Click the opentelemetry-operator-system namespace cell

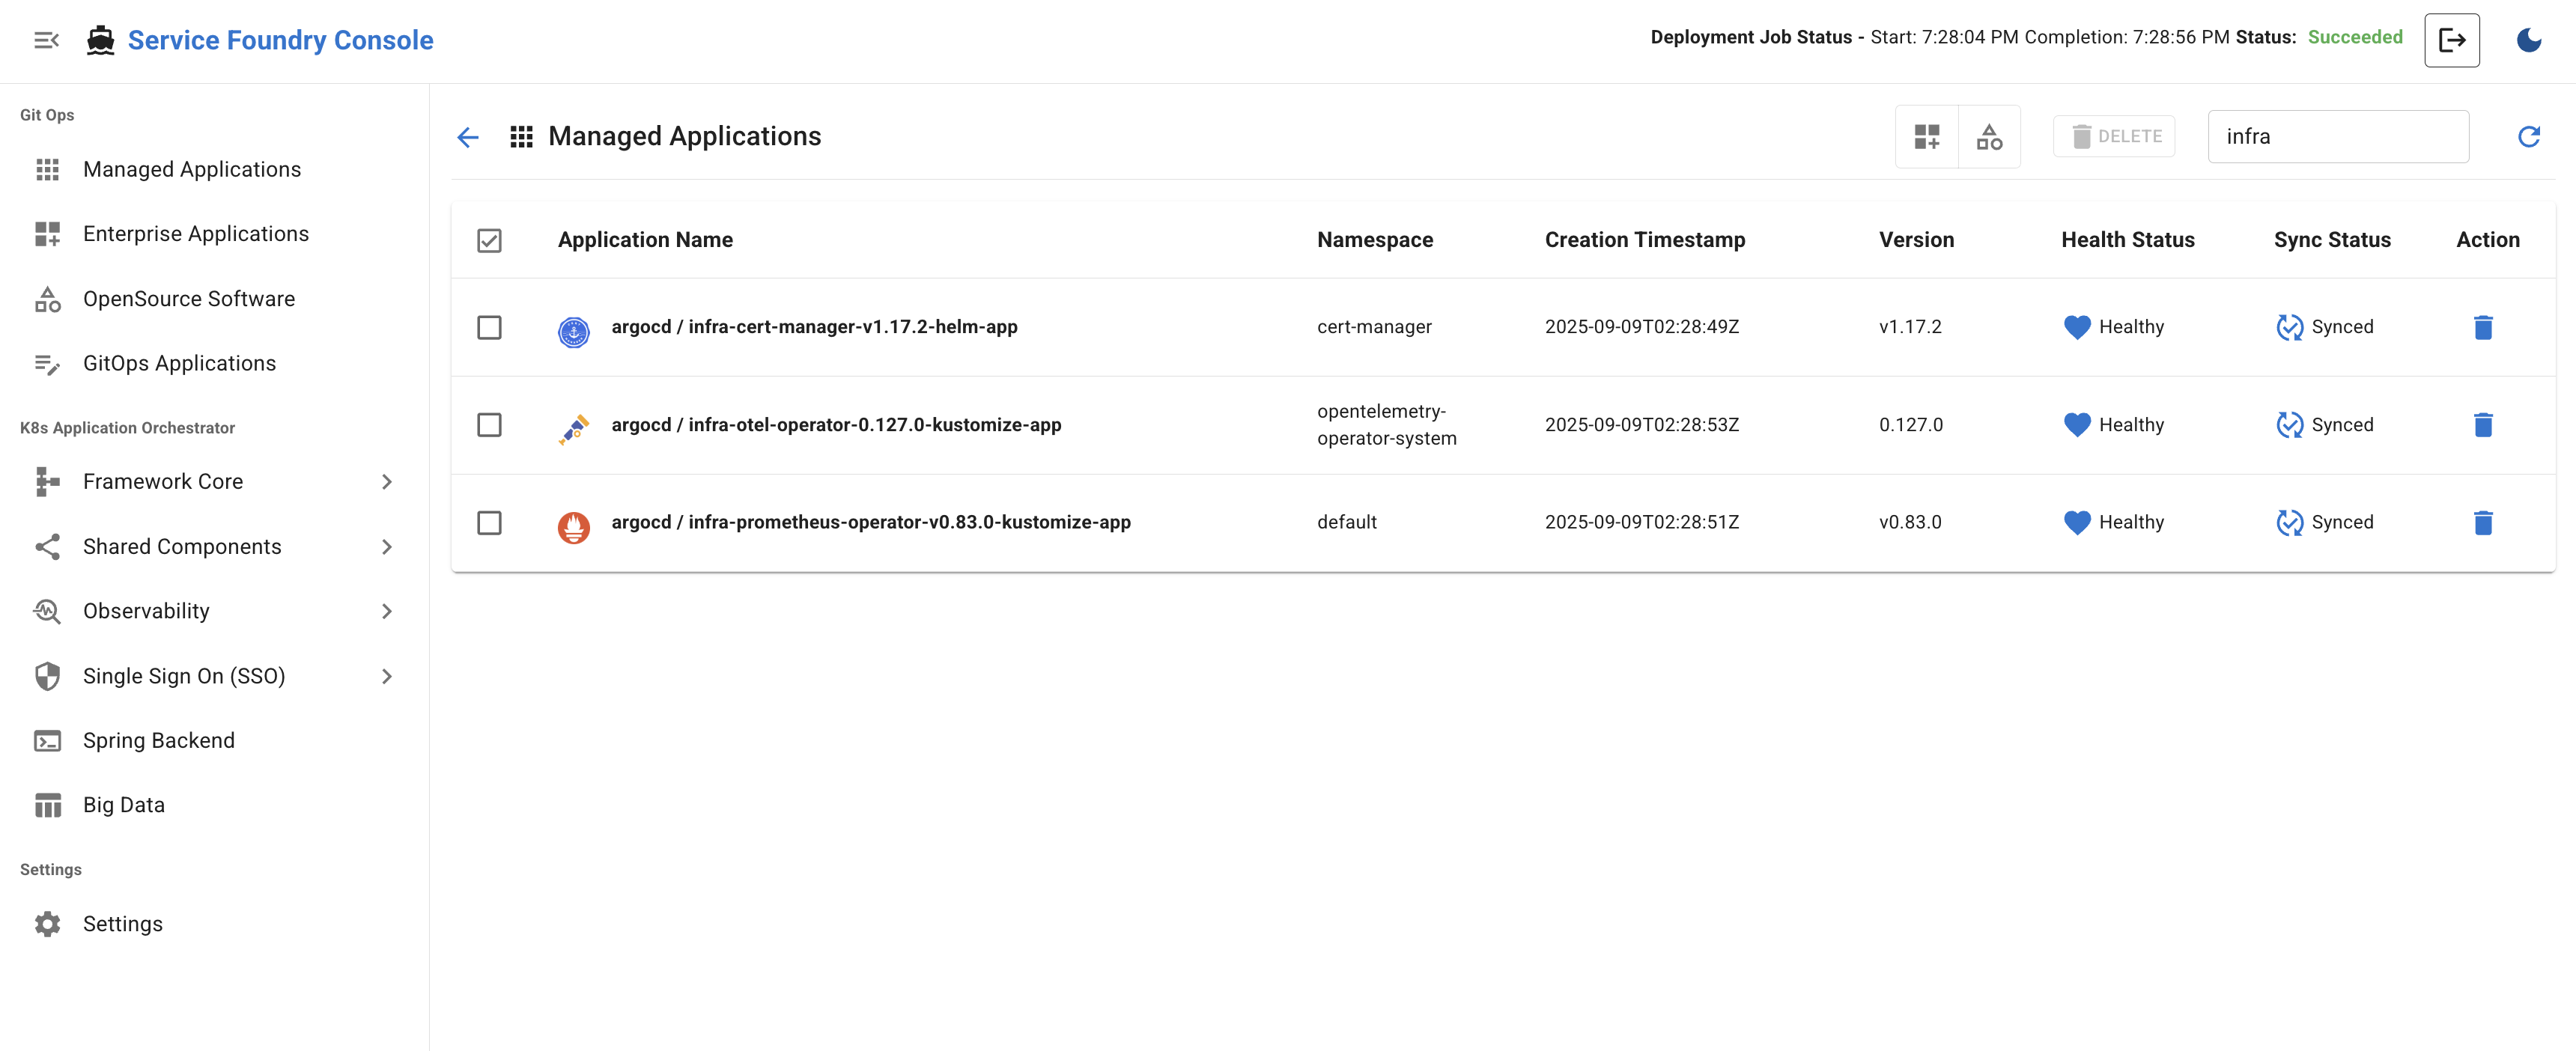click(1386, 425)
